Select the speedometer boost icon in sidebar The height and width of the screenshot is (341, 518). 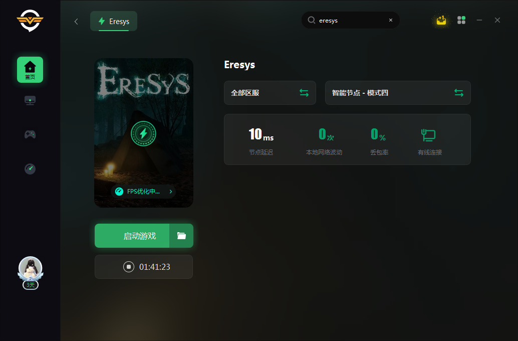[x=30, y=169]
